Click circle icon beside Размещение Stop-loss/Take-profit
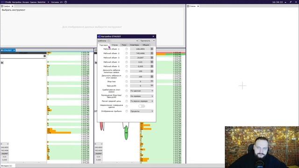 click(x=127, y=96)
